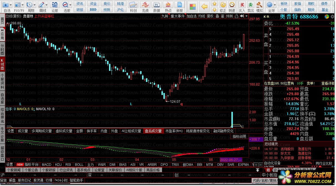Expand the 周期 period dropdown arrow
Image resolution: width=336 pixels, height=186 pixels.
(35, 5)
